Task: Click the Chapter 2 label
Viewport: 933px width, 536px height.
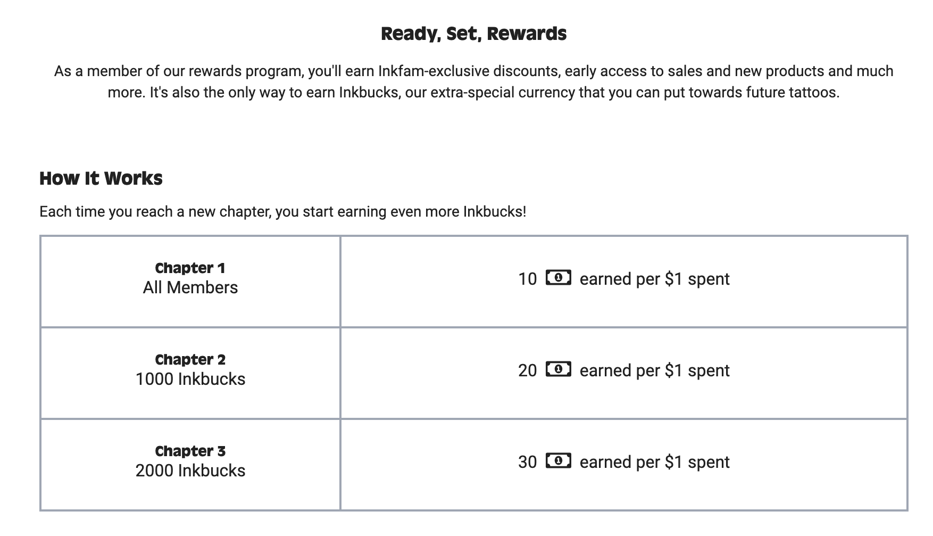Action: (190, 359)
